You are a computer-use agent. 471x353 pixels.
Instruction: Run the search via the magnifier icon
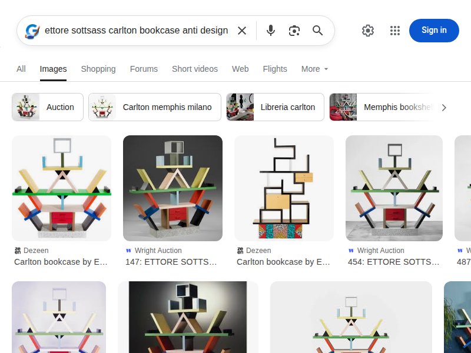[x=318, y=31]
